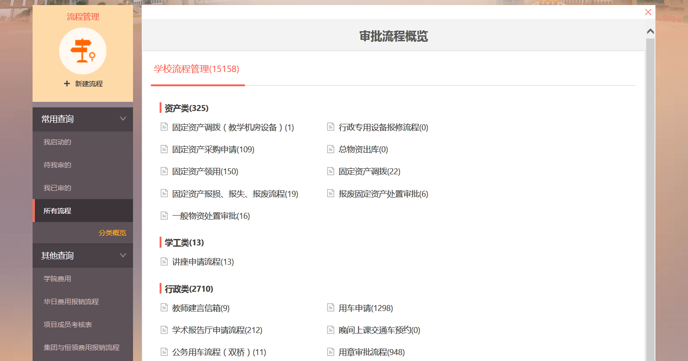Click document icon next to 用车申请

331,308
